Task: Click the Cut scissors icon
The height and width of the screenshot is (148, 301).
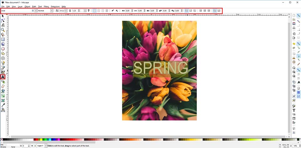Action: 294,58
